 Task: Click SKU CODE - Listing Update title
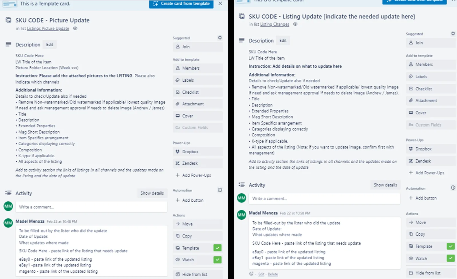click(x=332, y=17)
